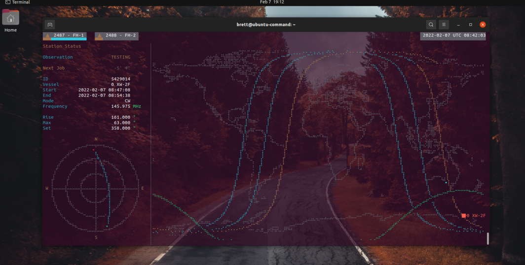Viewport: 525px width, 265px height.
Task: Click the FH-1 station triangle icon
Action: pos(47,36)
